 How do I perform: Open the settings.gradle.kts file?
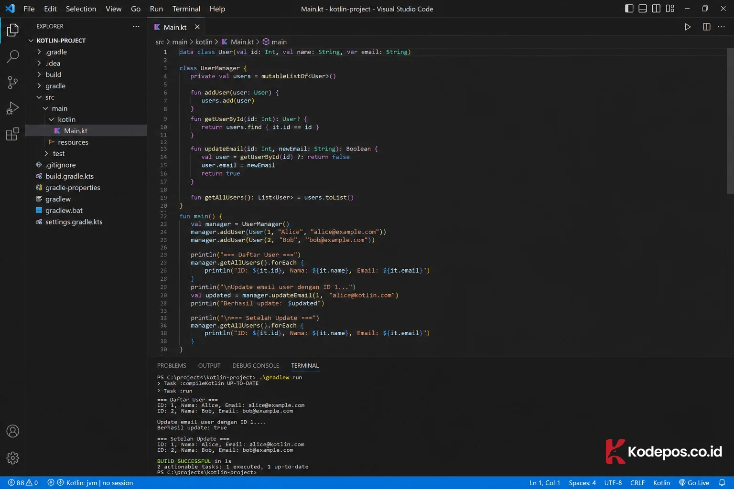click(86, 222)
